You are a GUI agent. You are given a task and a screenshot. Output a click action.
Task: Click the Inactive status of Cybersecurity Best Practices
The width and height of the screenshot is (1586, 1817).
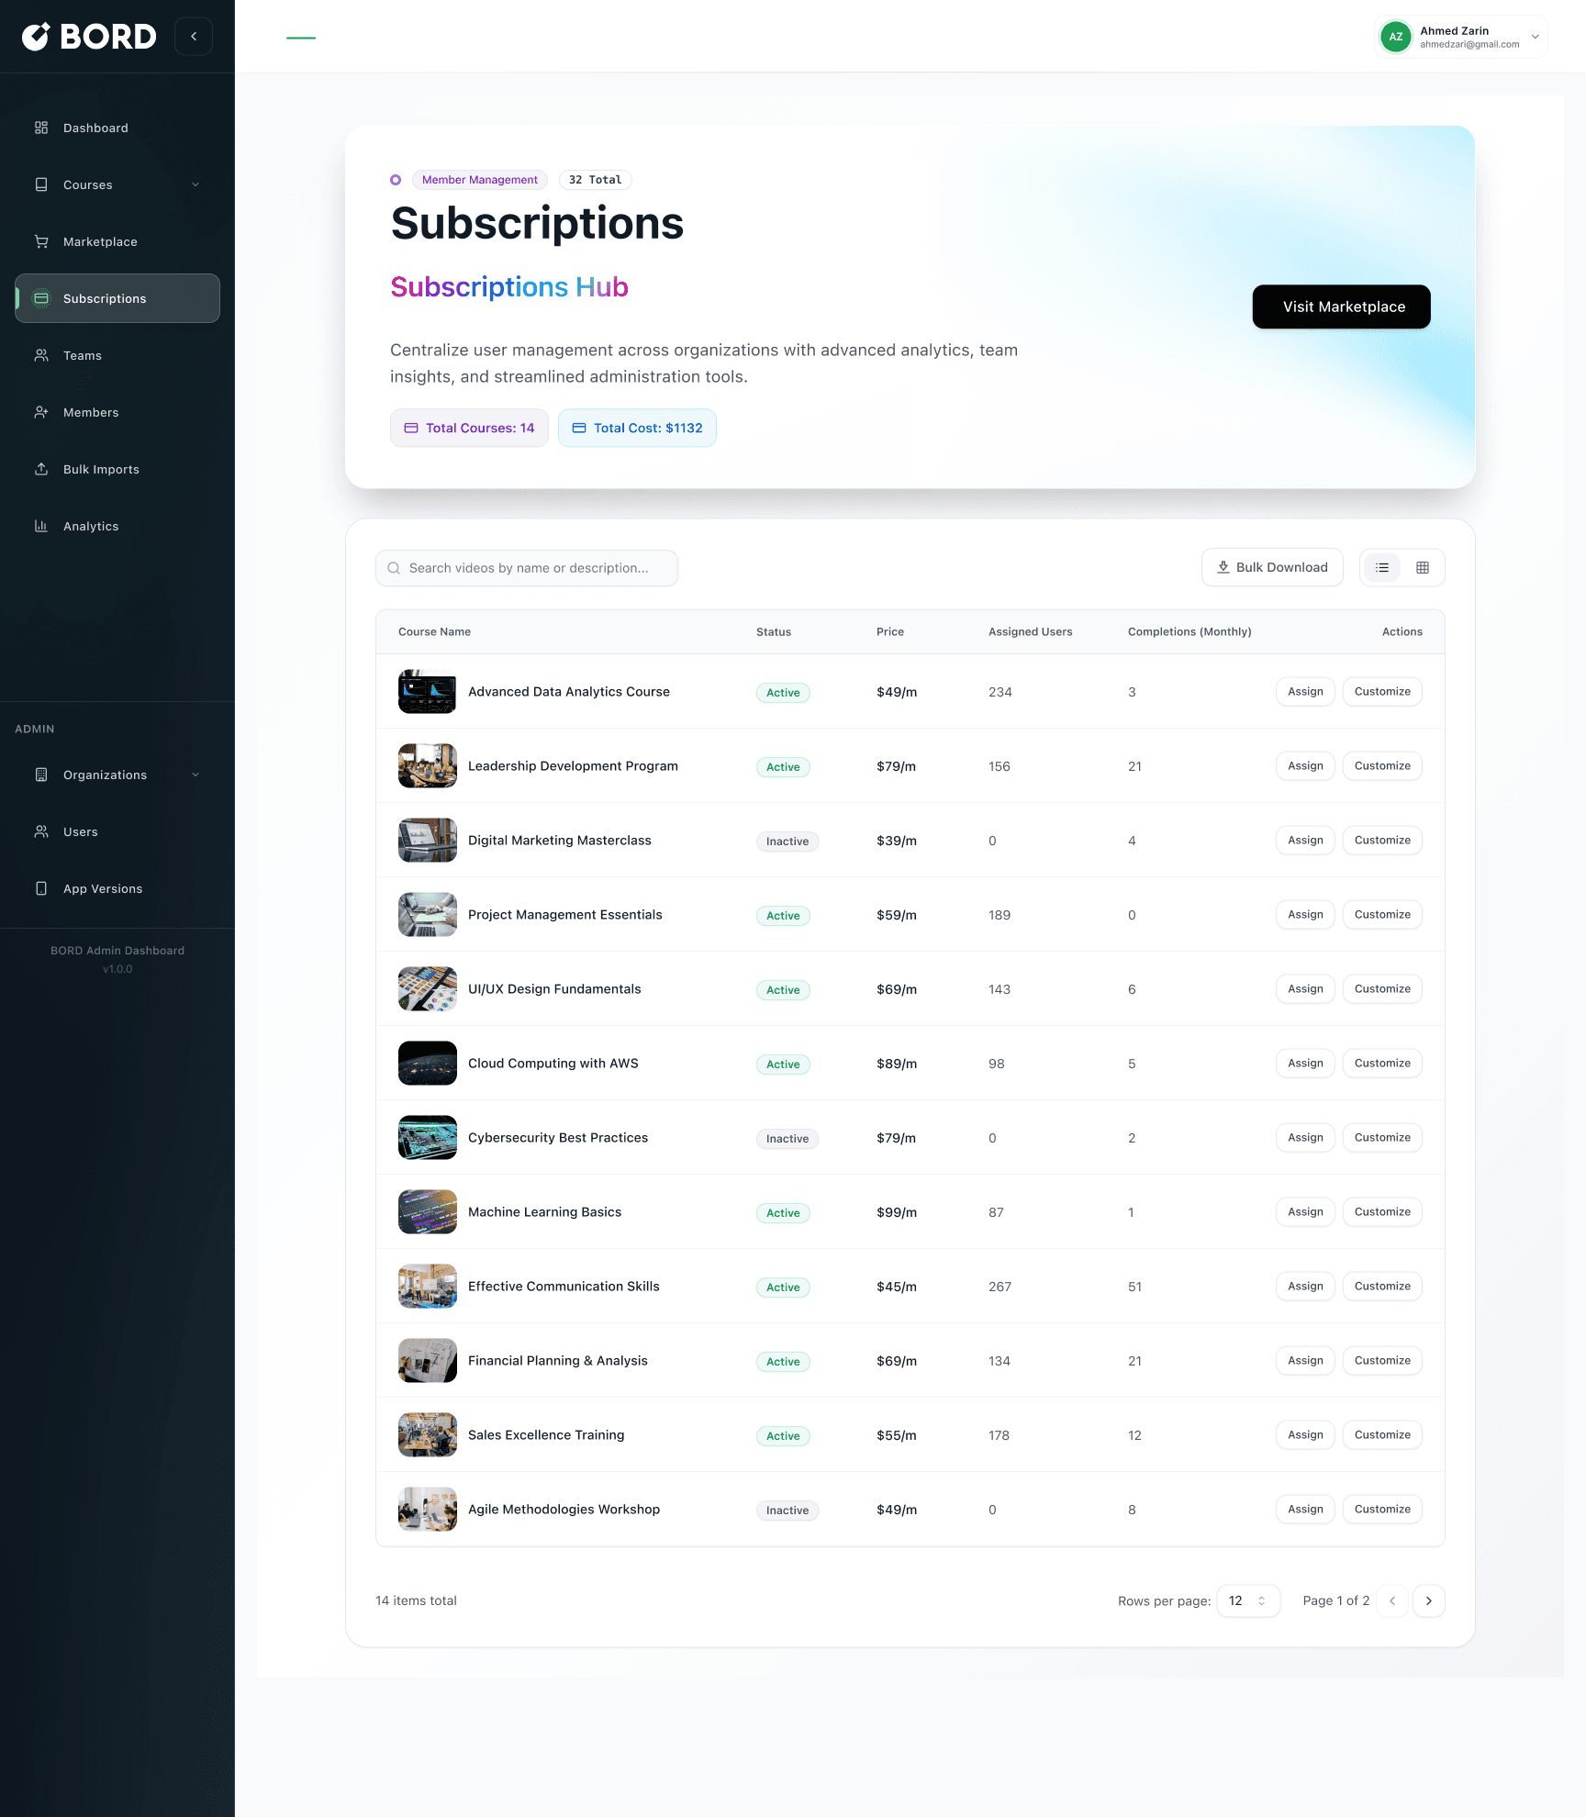coord(787,1139)
